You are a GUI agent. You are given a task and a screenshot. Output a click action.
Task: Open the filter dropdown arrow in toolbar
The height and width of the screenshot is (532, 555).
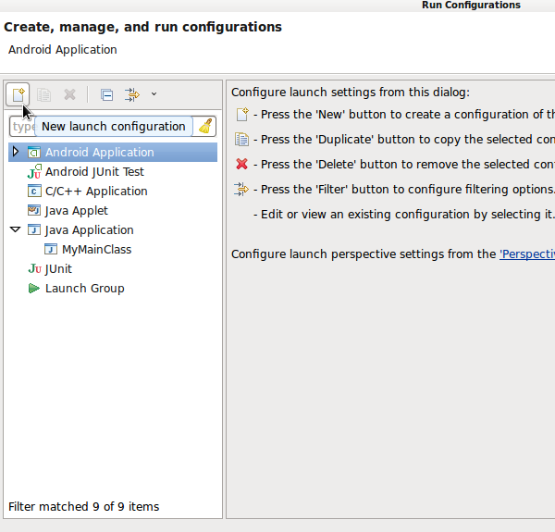coord(154,94)
